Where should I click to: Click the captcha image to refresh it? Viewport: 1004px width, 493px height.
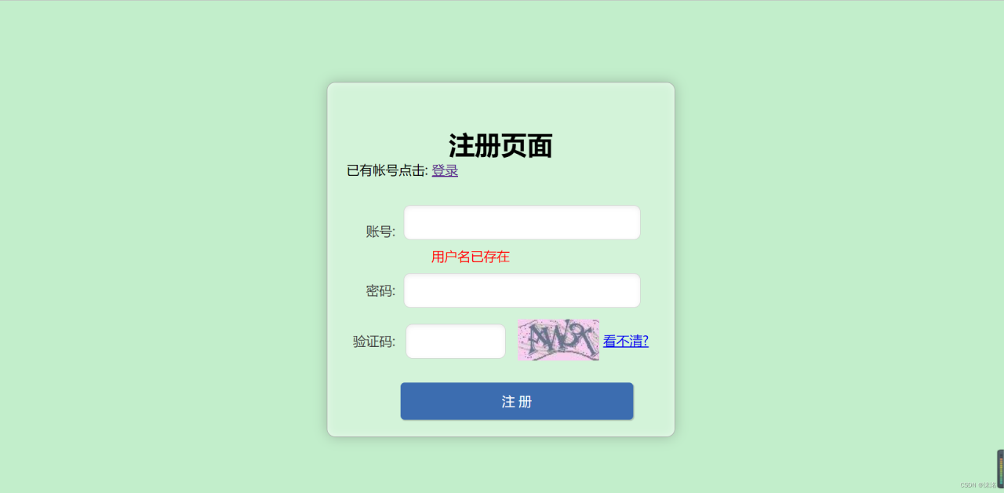pos(558,340)
